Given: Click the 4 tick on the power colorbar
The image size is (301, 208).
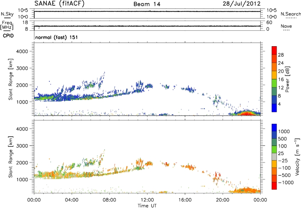Looking at the screenshot, I should (279, 104).
